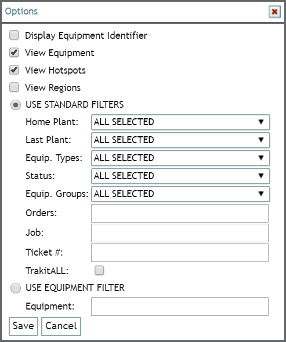
Task: Cancel the Options dialog
Action: point(61,326)
